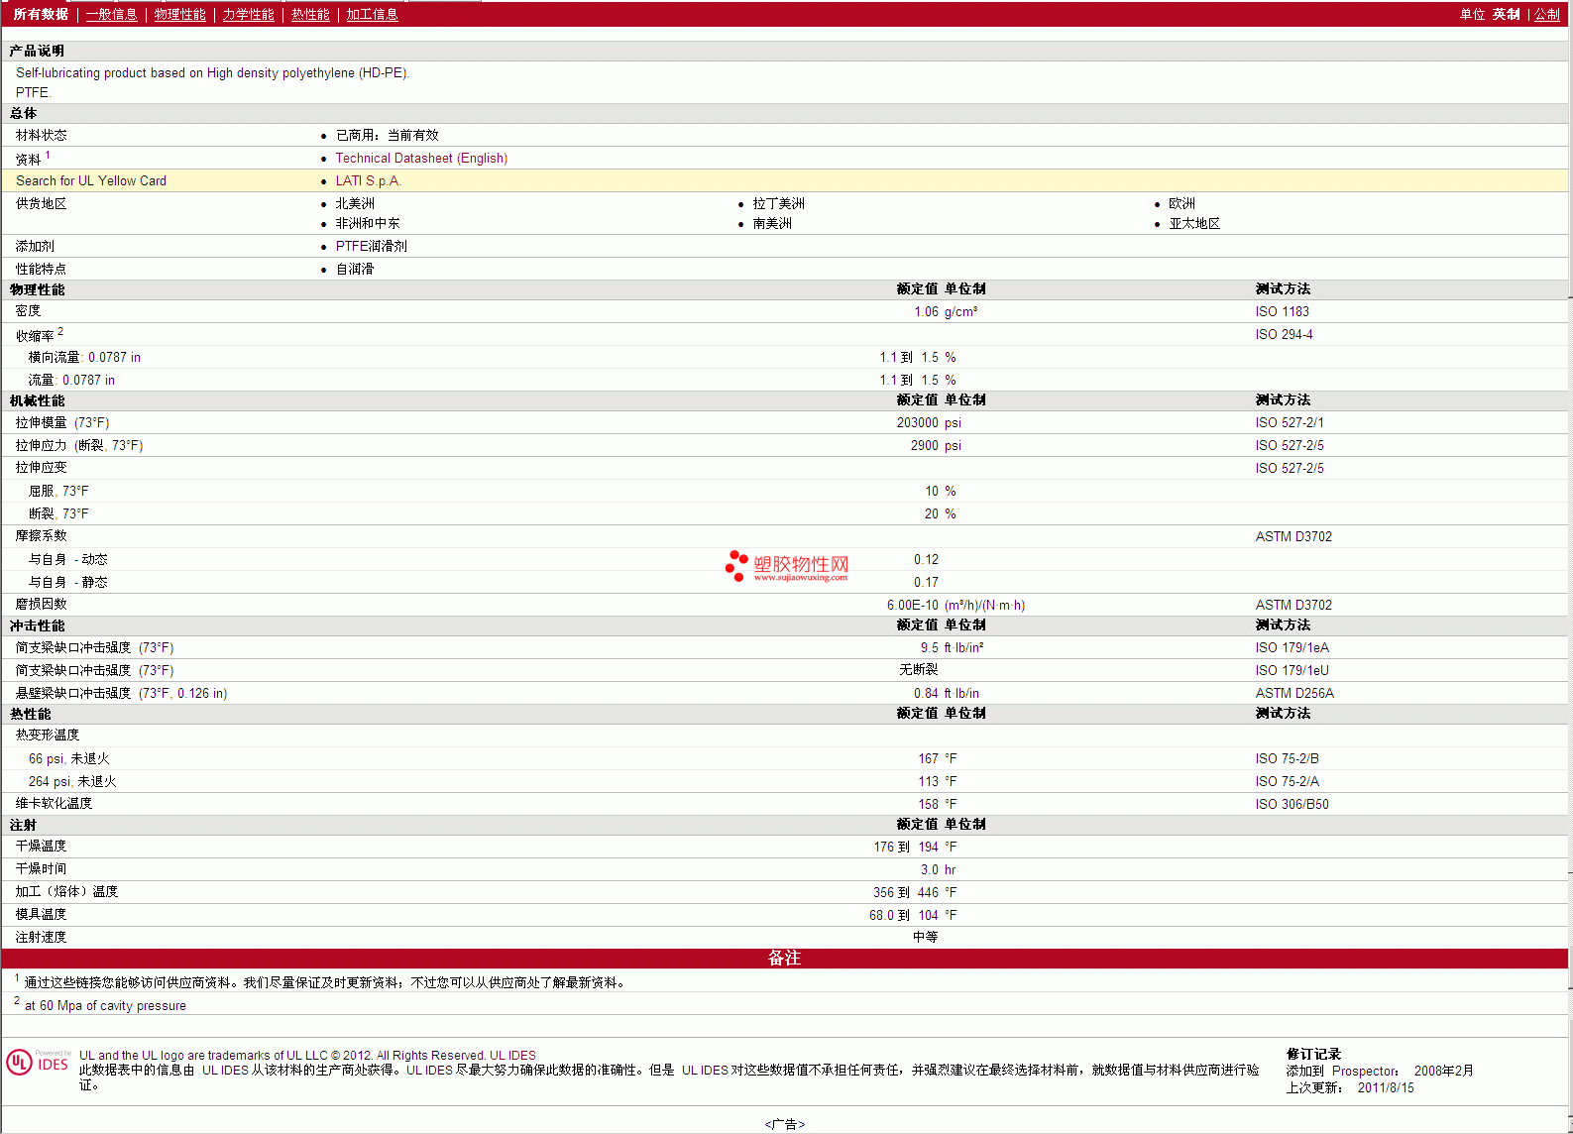Click UL IDES link before 对这些数据值
Viewport: 1573px width, 1134px height.
(705, 1070)
